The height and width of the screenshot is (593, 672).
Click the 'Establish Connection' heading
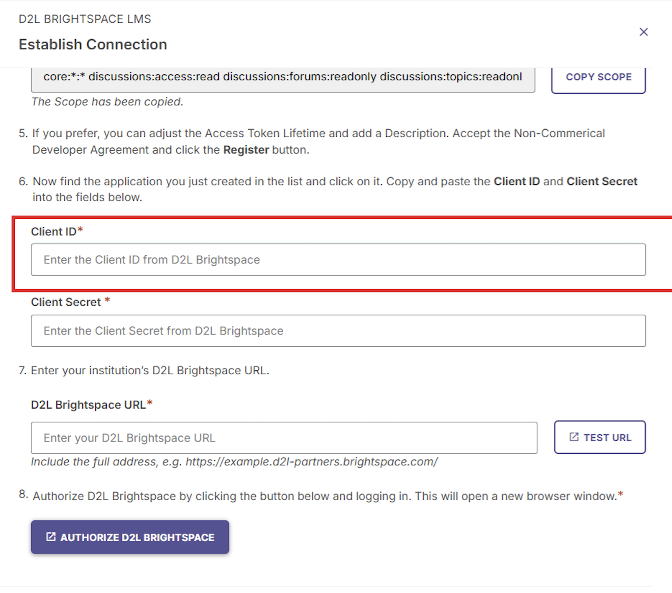(x=93, y=44)
